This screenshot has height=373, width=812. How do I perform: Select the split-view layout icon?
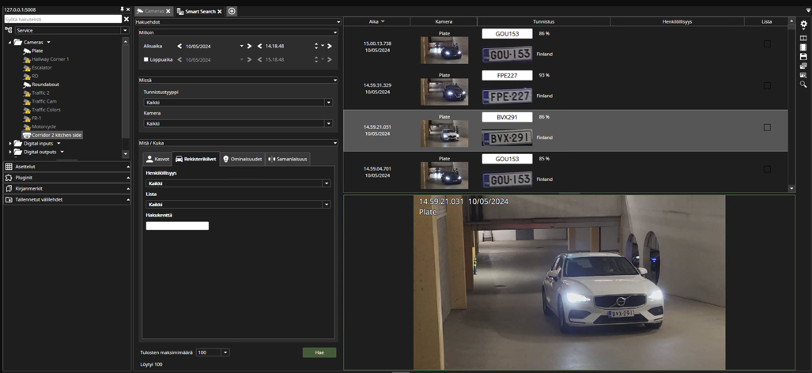803,38
